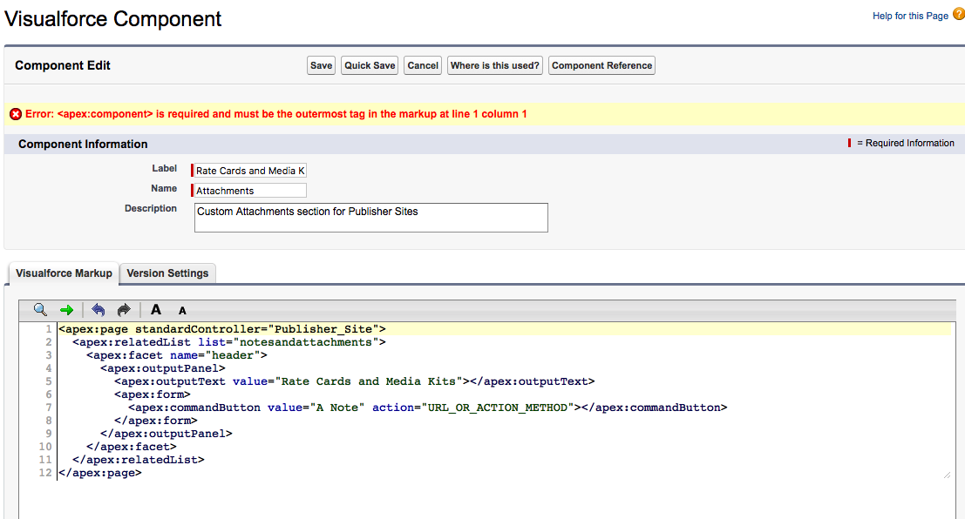Screen dimensions: 965x519
Task: Increase font size with the large A icon
Action: (x=156, y=310)
